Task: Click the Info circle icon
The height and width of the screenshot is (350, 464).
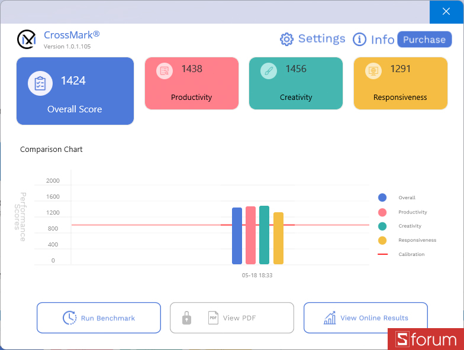Action: (x=360, y=39)
